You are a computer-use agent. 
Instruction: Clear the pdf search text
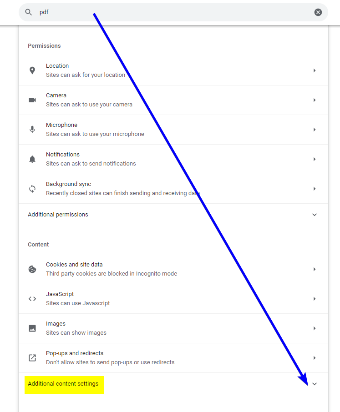click(x=318, y=12)
